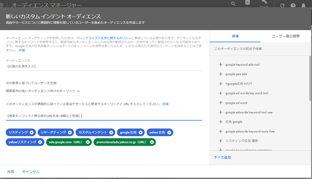Click すべて追加 to add all suggestions
312x179 pixels.
pos(222,158)
